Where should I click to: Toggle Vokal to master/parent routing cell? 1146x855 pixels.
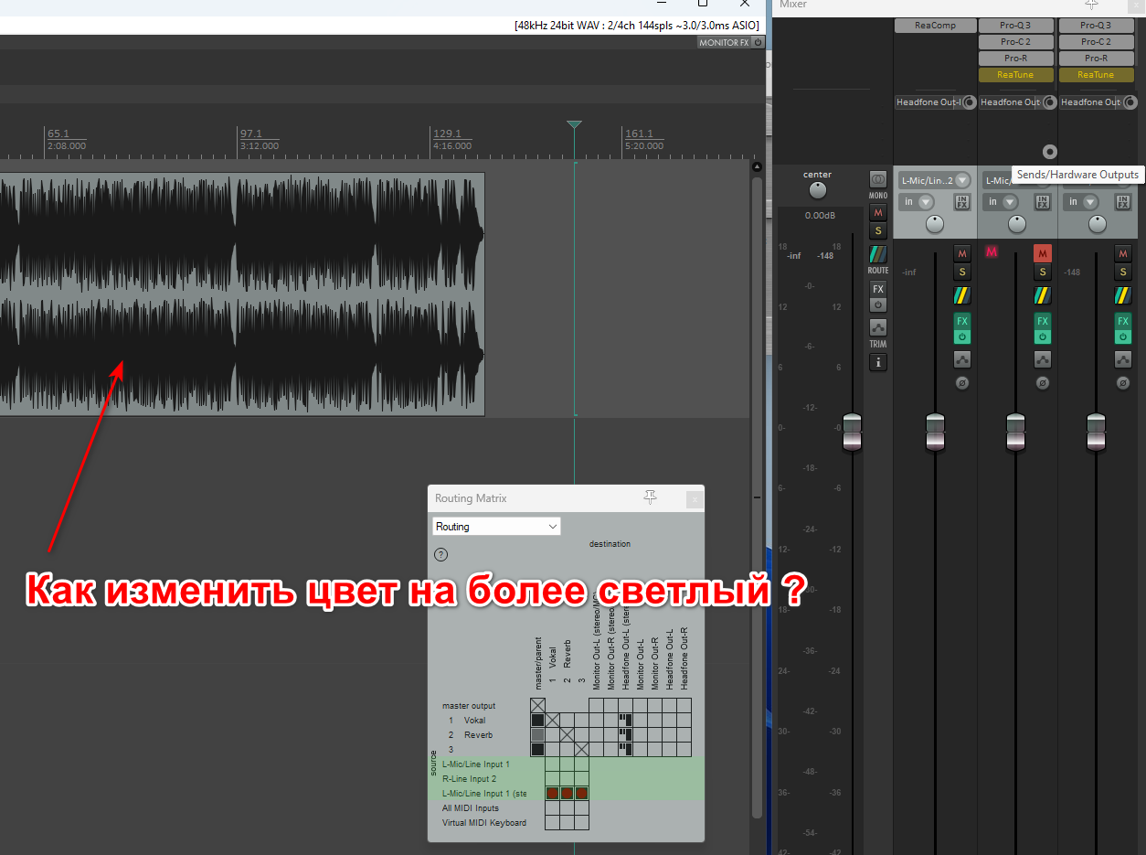537,721
